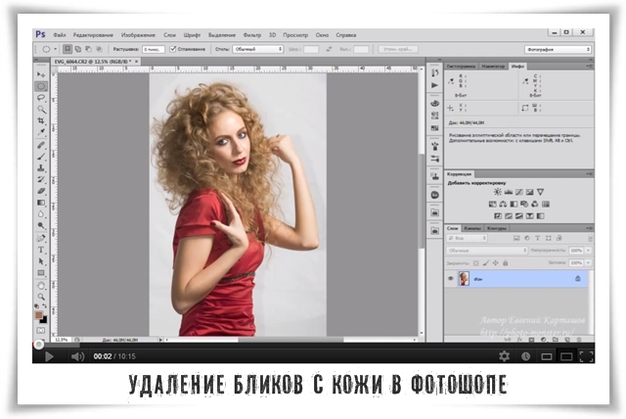Image resolution: width=626 pixels, height=419 pixels.
Task: Select the Blur tool
Action: pos(41,214)
